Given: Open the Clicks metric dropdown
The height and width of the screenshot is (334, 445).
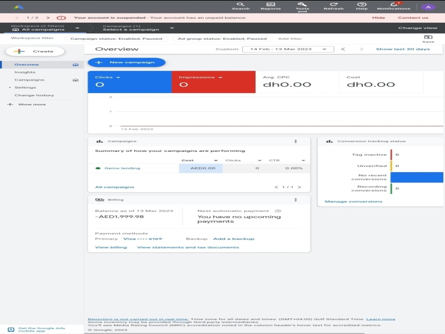Looking at the screenshot, I should tap(118, 77).
